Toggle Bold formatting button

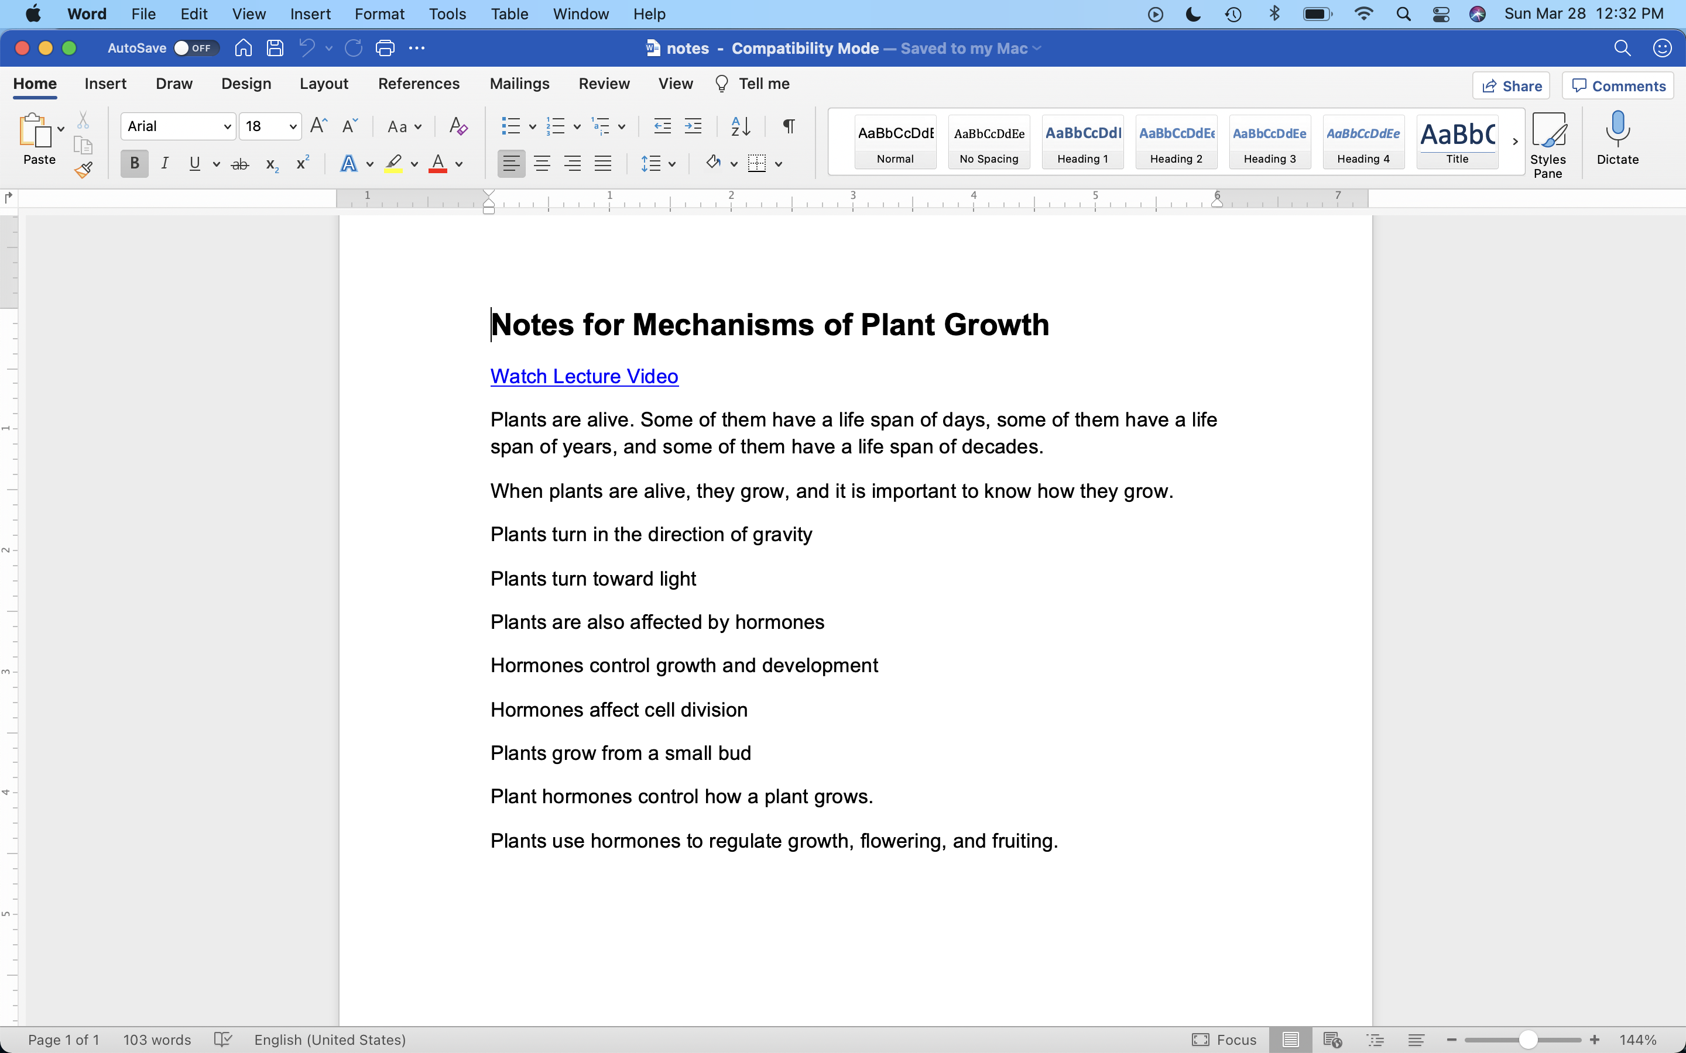[x=135, y=164]
